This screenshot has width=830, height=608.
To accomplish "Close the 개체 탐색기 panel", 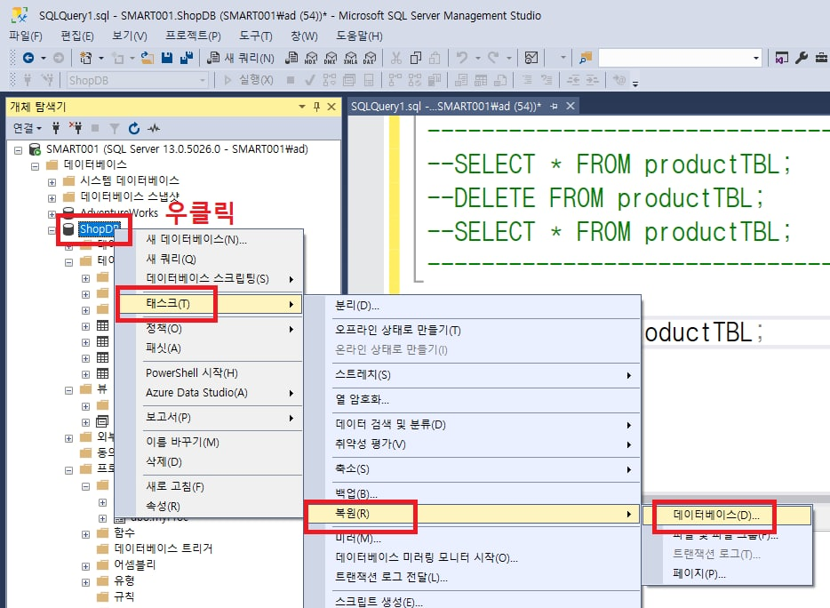I will pyautogui.click(x=331, y=107).
